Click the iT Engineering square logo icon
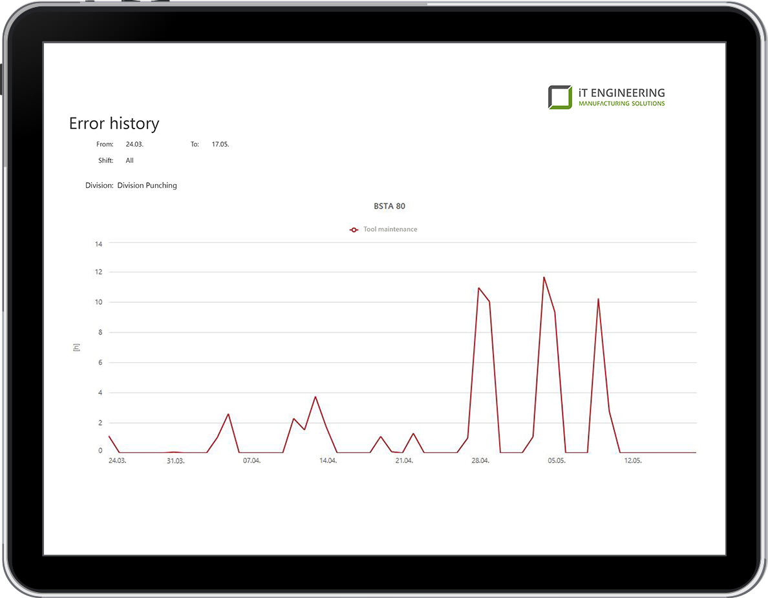This screenshot has height=598, width=768. pyautogui.click(x=560, y=97)
